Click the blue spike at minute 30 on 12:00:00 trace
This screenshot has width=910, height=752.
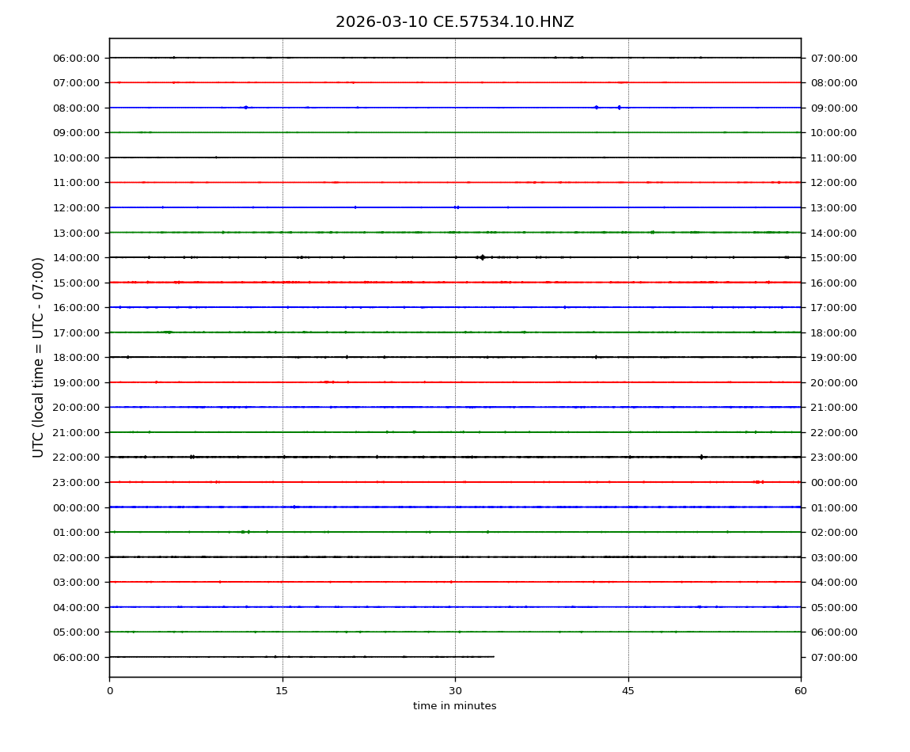[456, 207]
